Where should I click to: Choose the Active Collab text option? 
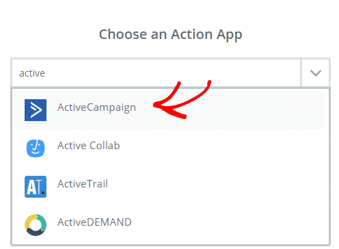point(89,146)
